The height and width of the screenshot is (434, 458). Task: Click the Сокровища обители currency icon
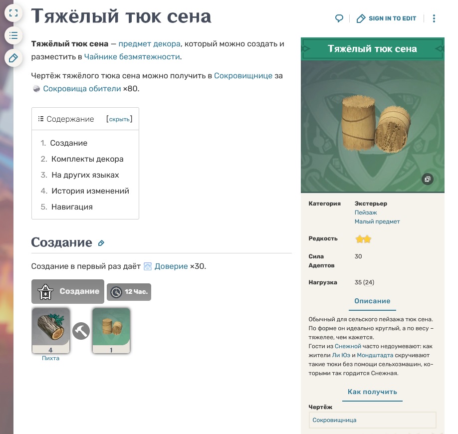(36, 89)
